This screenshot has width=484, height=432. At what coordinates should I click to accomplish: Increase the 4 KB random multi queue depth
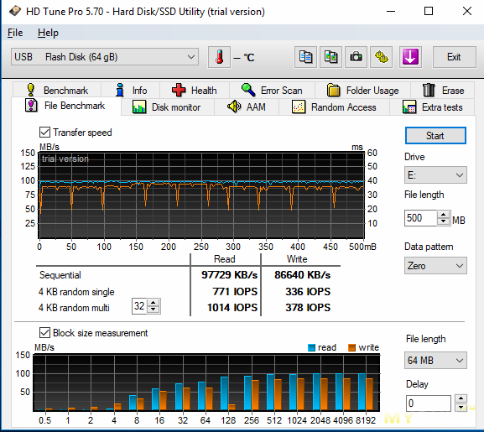(x=154, y=303)
